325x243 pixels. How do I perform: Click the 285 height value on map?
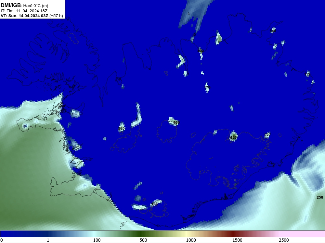pos(121,128)
